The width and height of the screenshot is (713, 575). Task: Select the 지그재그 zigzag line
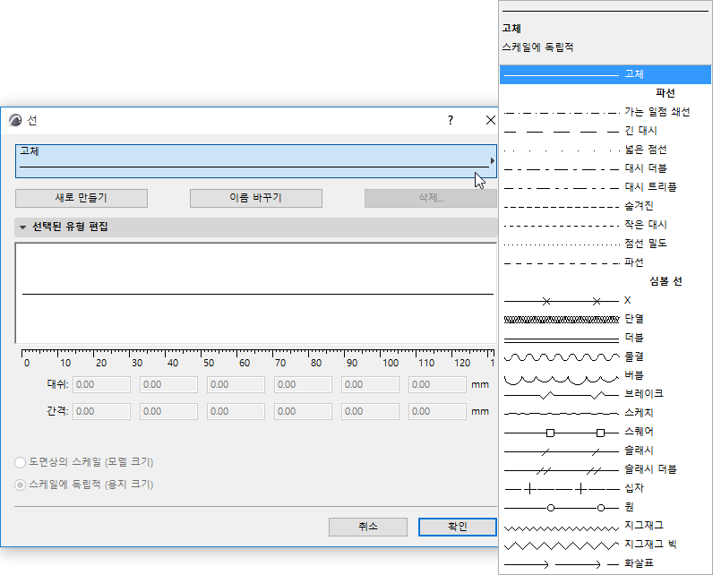(x=605, y=526)
